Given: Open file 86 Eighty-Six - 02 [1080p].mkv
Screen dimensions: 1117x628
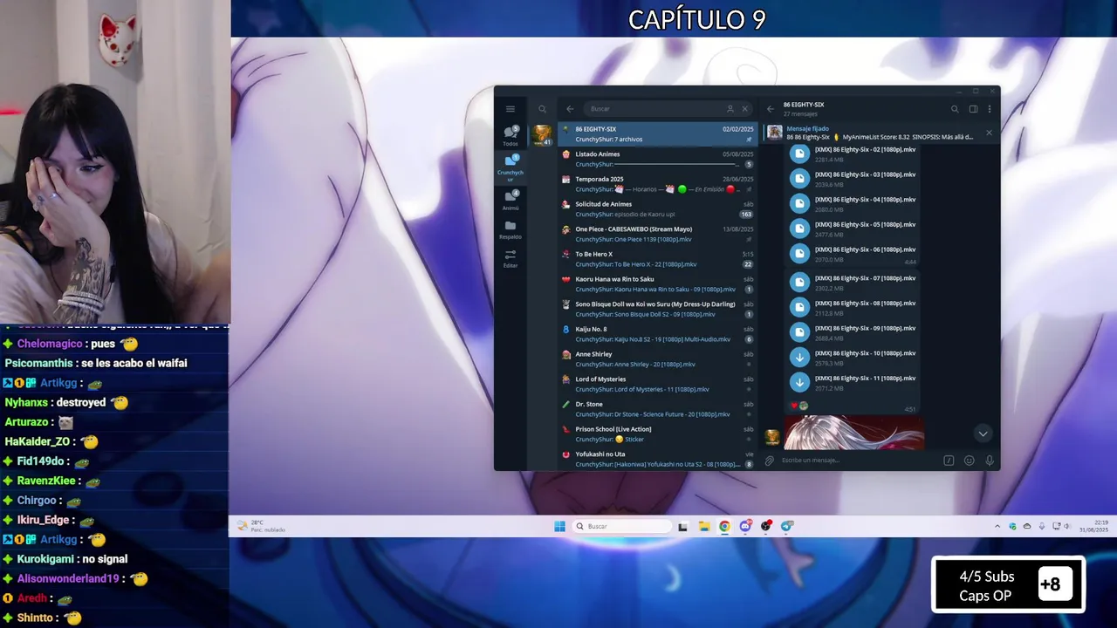Looking at the screenshot, I should (853, 154).
